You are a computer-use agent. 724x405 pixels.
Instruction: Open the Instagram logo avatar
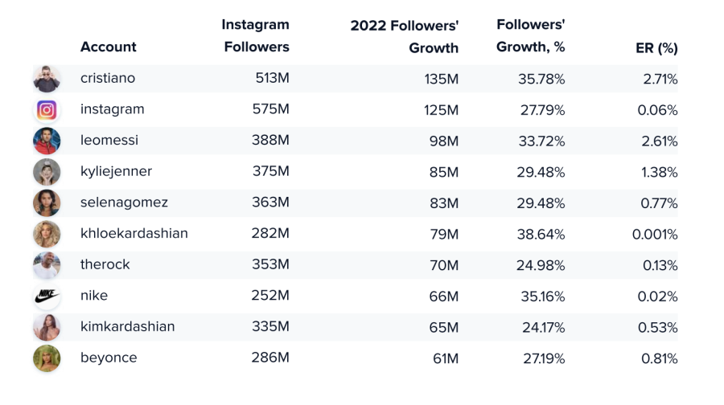pyautogui.click(x=47, y=110)
